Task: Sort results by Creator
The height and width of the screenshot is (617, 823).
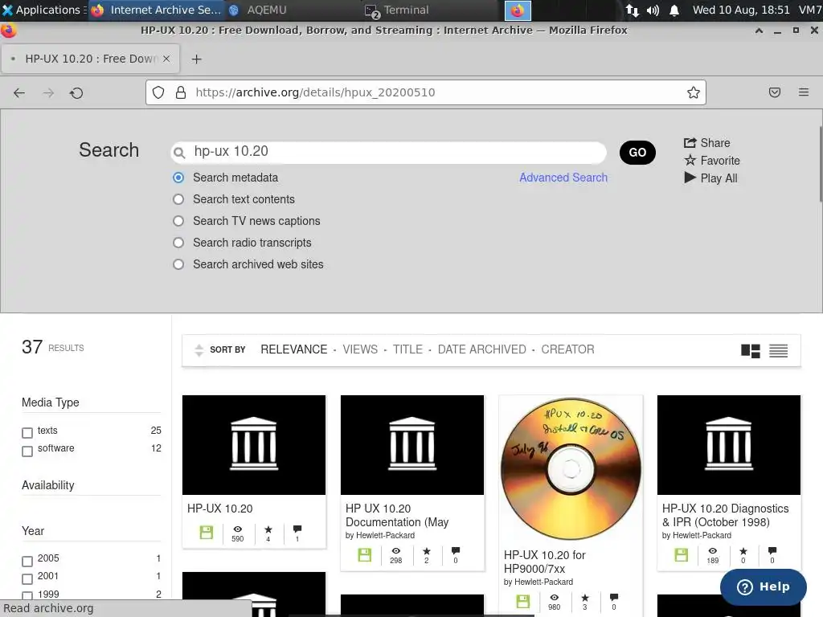Action: point(568,349)
